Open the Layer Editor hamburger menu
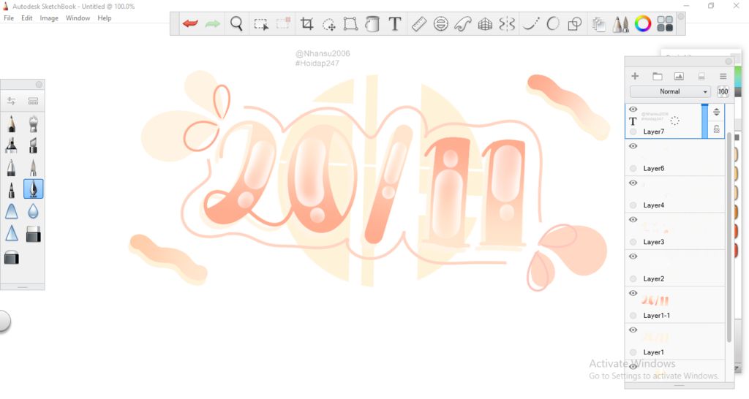Image resolution: width=749 pixels, height=399 pixels. [723, 76]
